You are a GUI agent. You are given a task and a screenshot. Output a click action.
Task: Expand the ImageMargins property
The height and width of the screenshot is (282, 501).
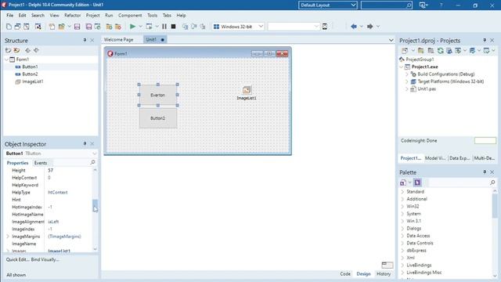(8, 237)
